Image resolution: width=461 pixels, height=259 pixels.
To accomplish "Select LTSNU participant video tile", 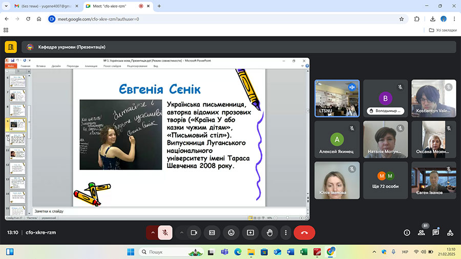I will tap(337, 98).
